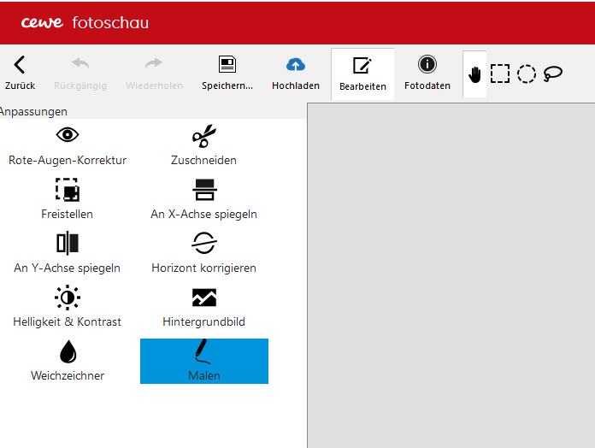Image resolution: width=595 pixels, height=448 pixels.
Task: Open Rote-Augen-Korrektur eye tool
Action: [68, 145]
